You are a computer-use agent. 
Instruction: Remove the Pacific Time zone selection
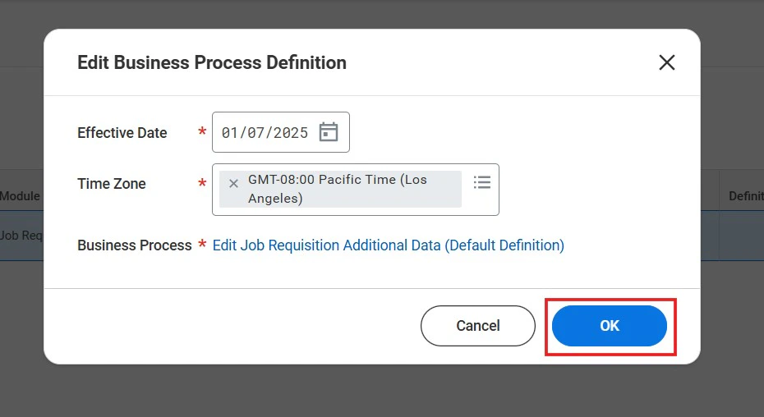point(233,183)
